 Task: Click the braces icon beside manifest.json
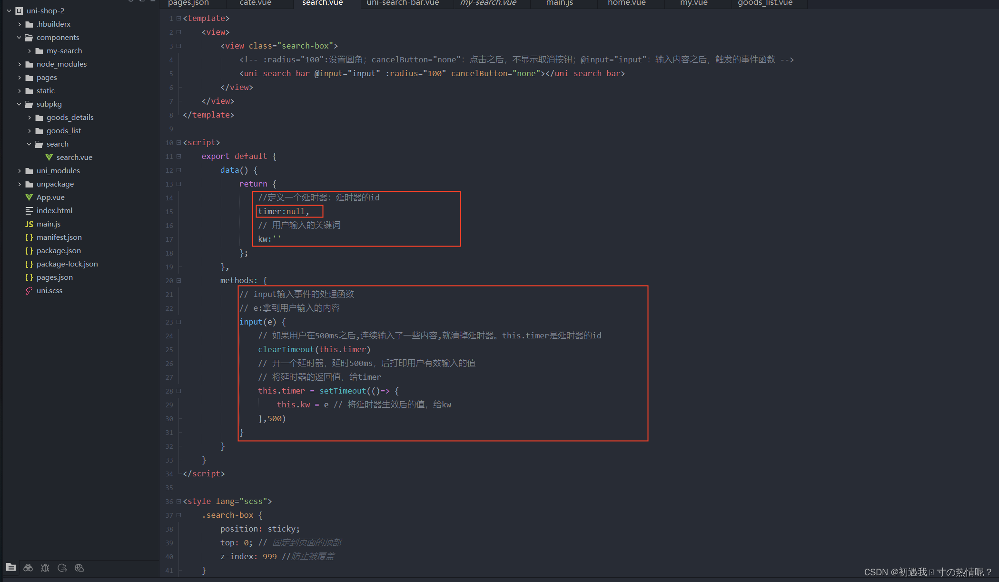point(29,237)
